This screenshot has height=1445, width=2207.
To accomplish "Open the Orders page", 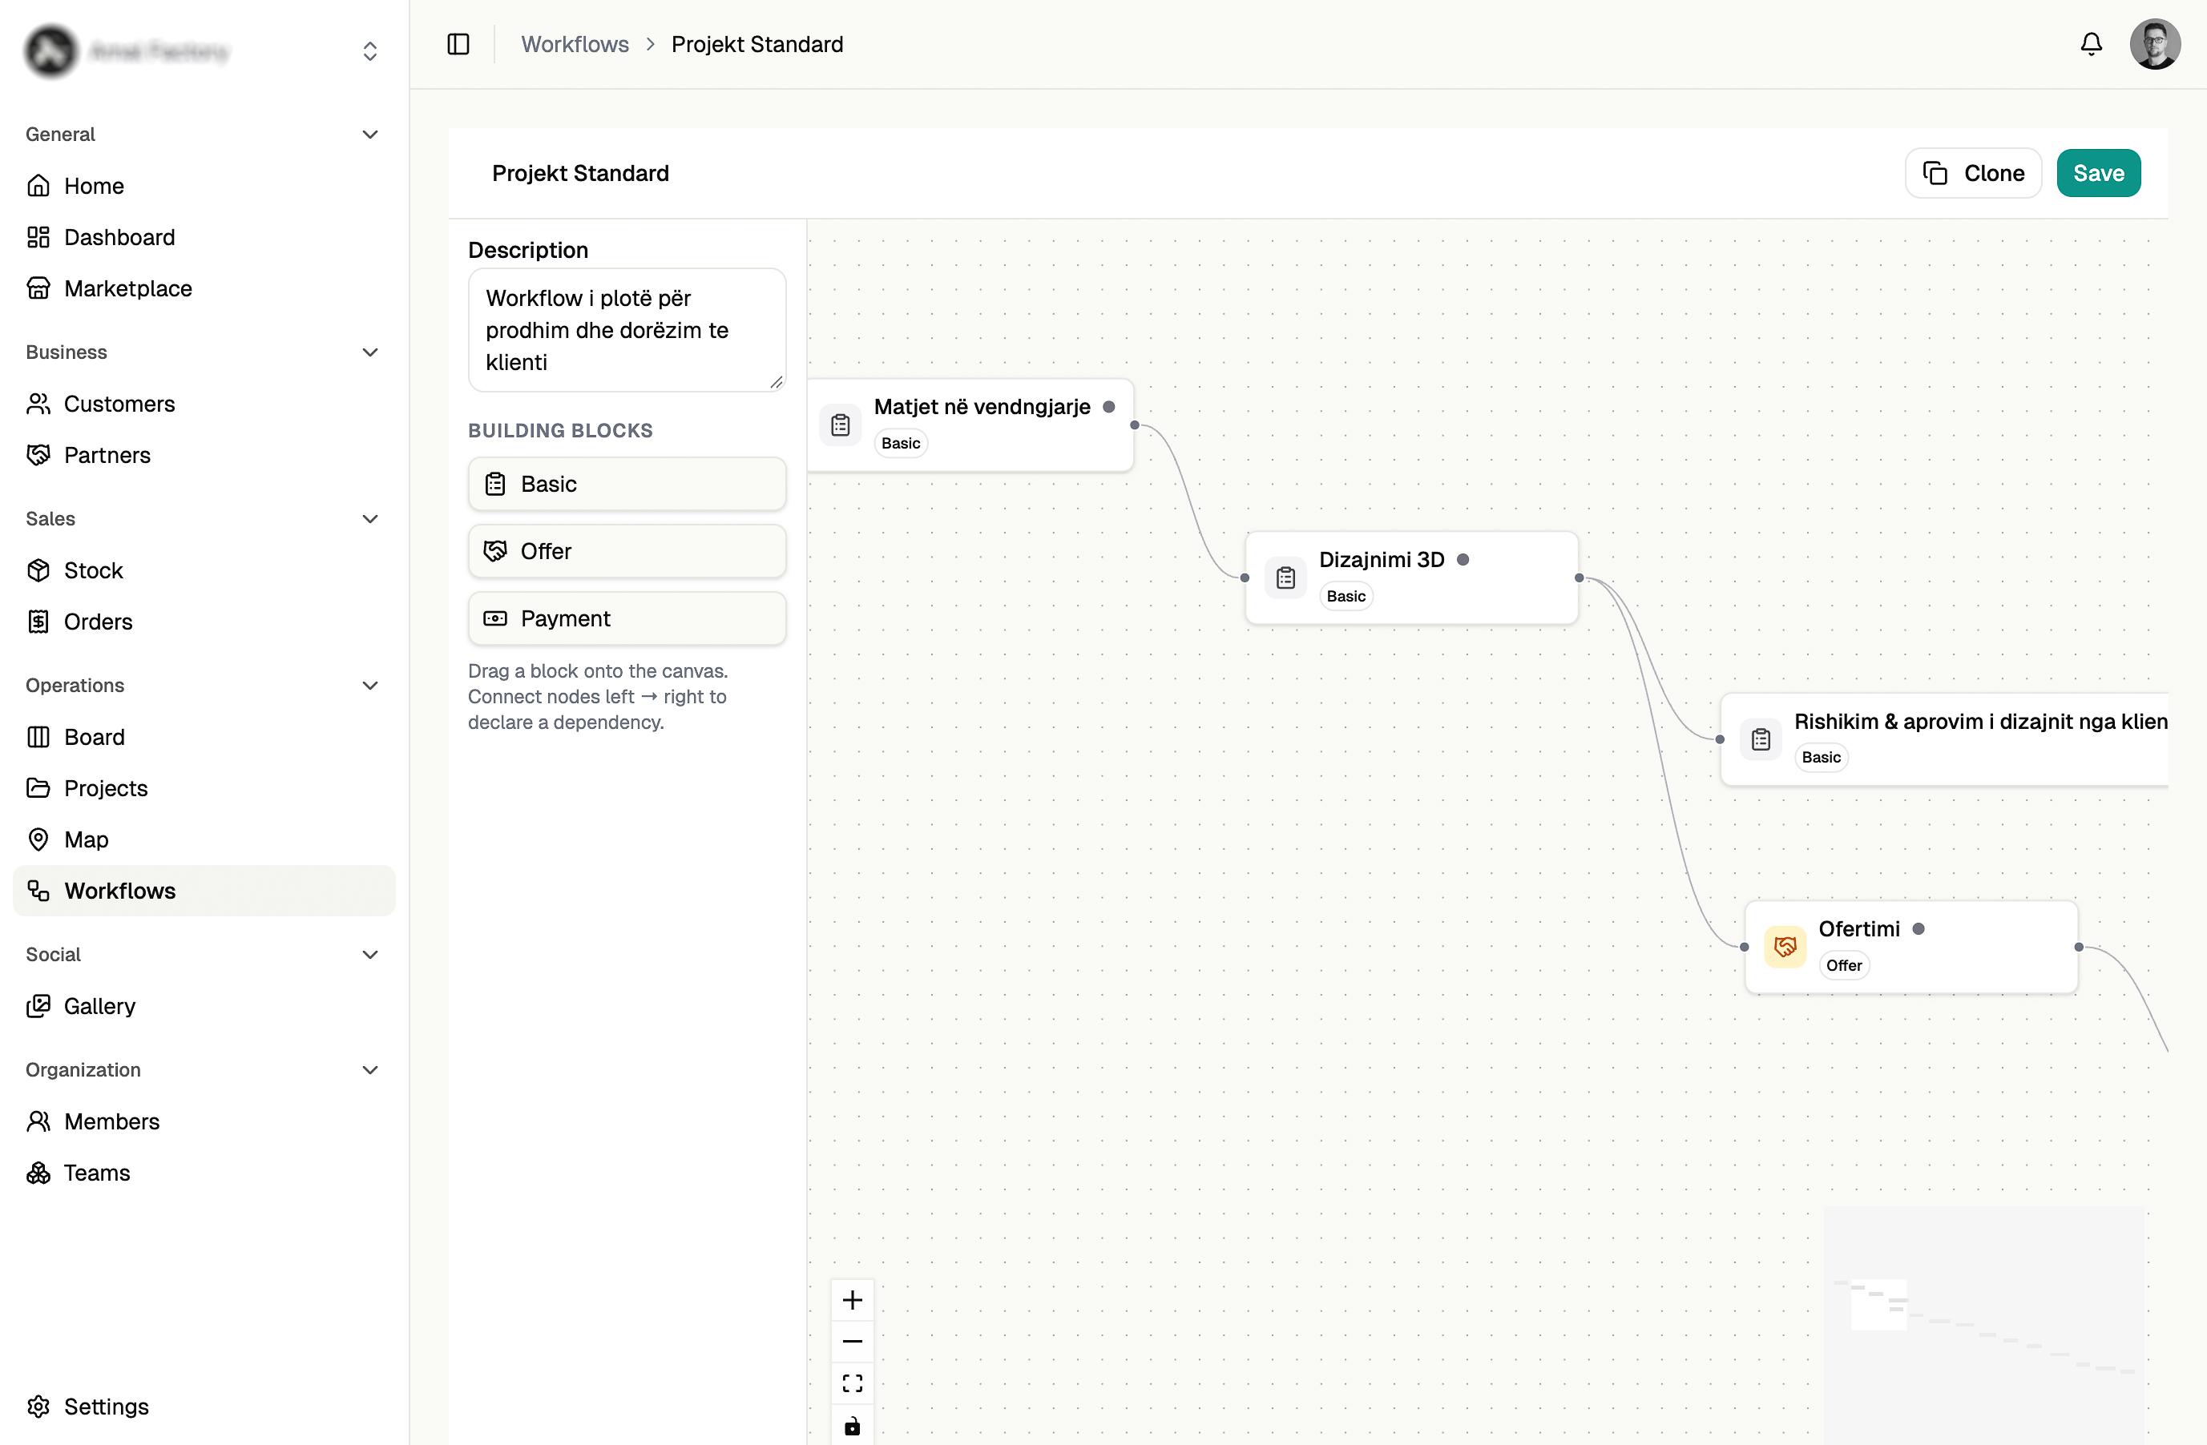I will pyautogui.click(x=204, y=621).
